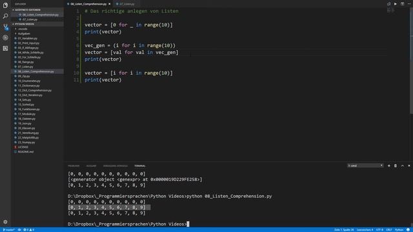The width and height of the screenshot is (413, 232).
Task: Split the editor with the split icon
Action: 402,4
